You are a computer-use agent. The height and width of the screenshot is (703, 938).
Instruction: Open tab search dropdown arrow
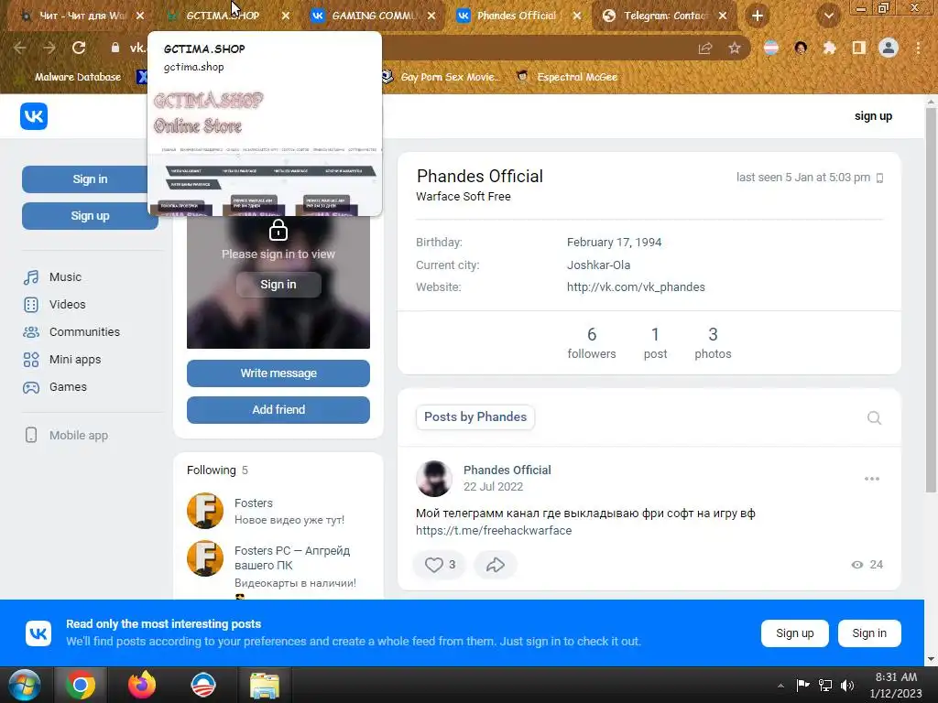(x=828, y=16)
